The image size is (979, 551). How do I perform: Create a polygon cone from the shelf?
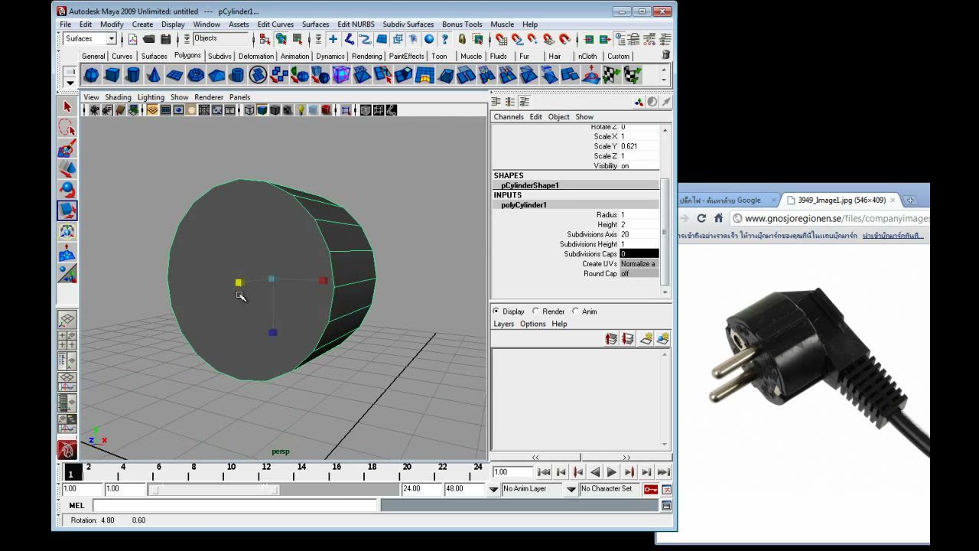(153, 75)
